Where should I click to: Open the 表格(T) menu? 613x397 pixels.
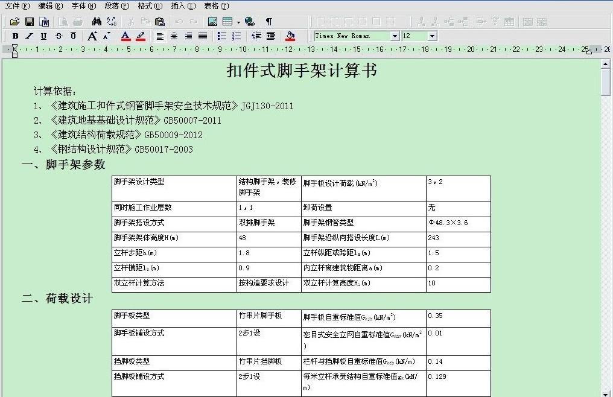tap(216, 6)
